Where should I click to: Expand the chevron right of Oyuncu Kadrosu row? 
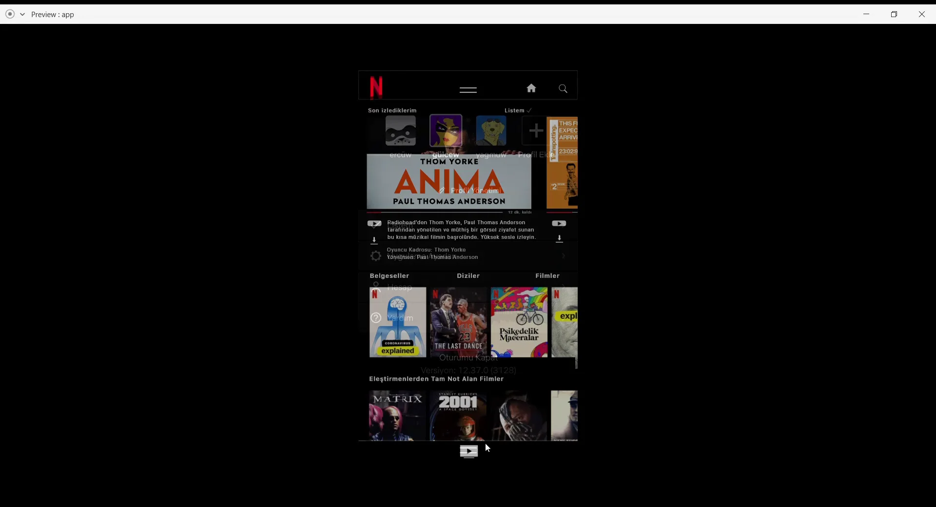(x=564, y=256)
